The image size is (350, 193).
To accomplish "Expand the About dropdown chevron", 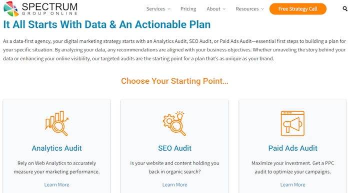I will click(x=224, y=9).
